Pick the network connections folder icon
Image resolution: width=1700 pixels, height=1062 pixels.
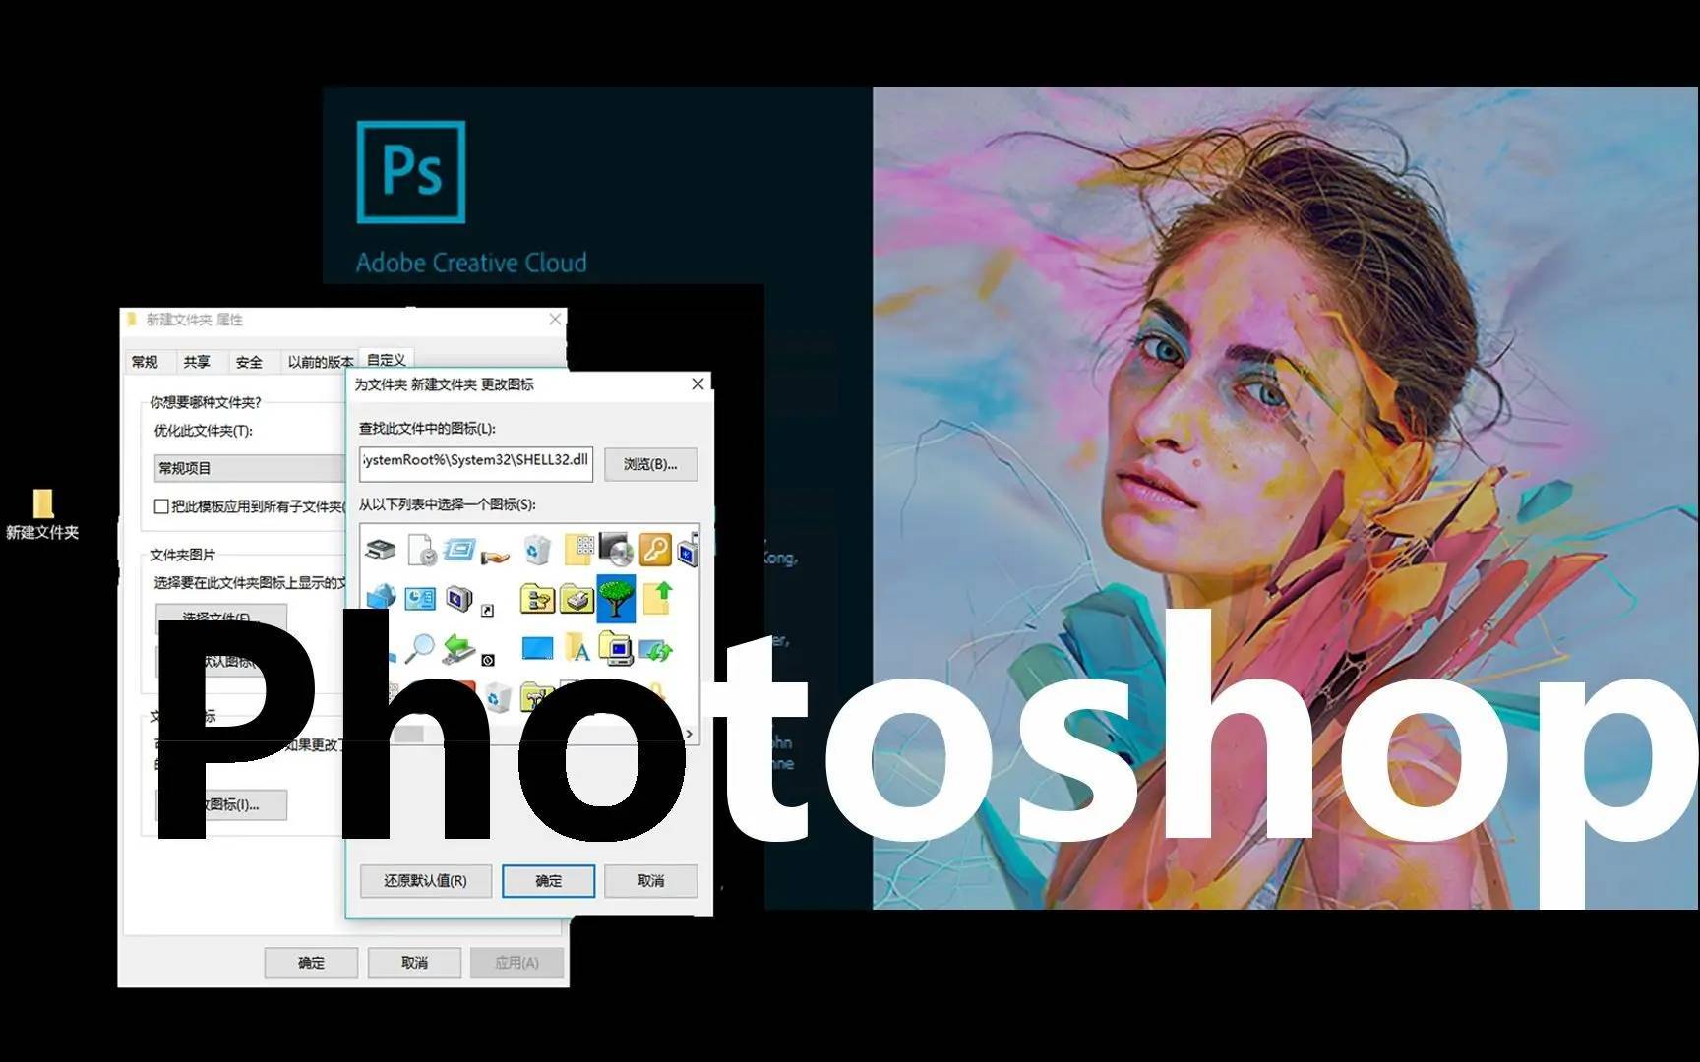[537, 598]
